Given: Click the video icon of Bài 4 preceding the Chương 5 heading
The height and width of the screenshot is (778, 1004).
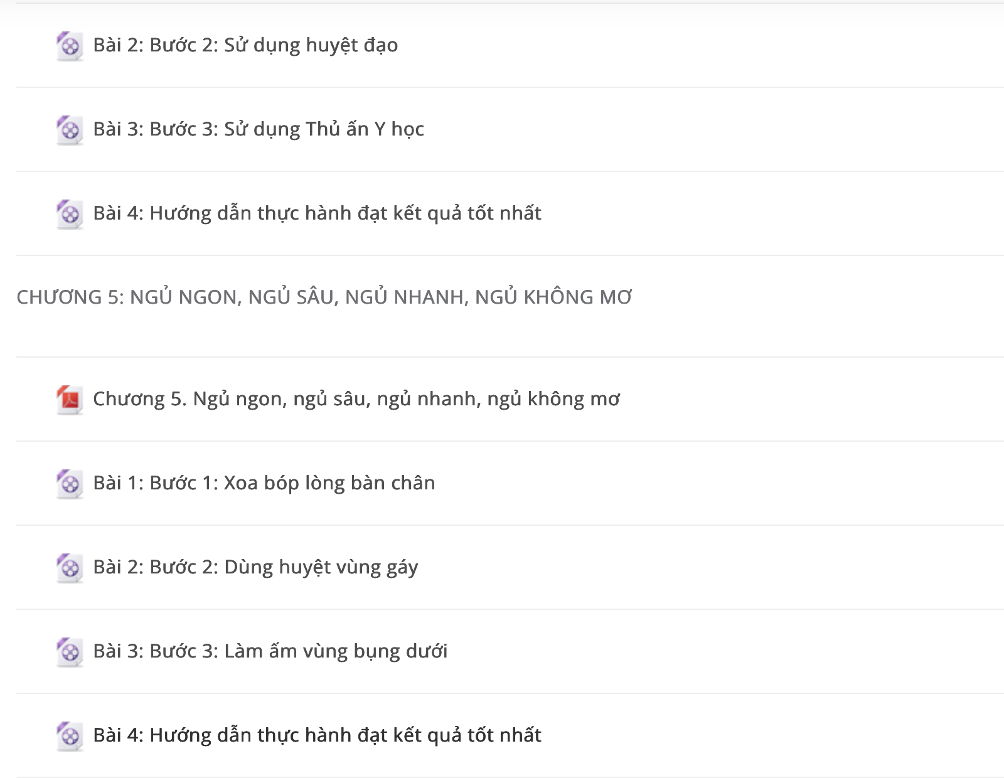Looking at the screenshot, I should (x=70, y=215).
